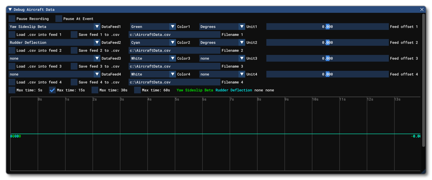Open the Unit1 dropdown showing Degrees

[242, 27]
